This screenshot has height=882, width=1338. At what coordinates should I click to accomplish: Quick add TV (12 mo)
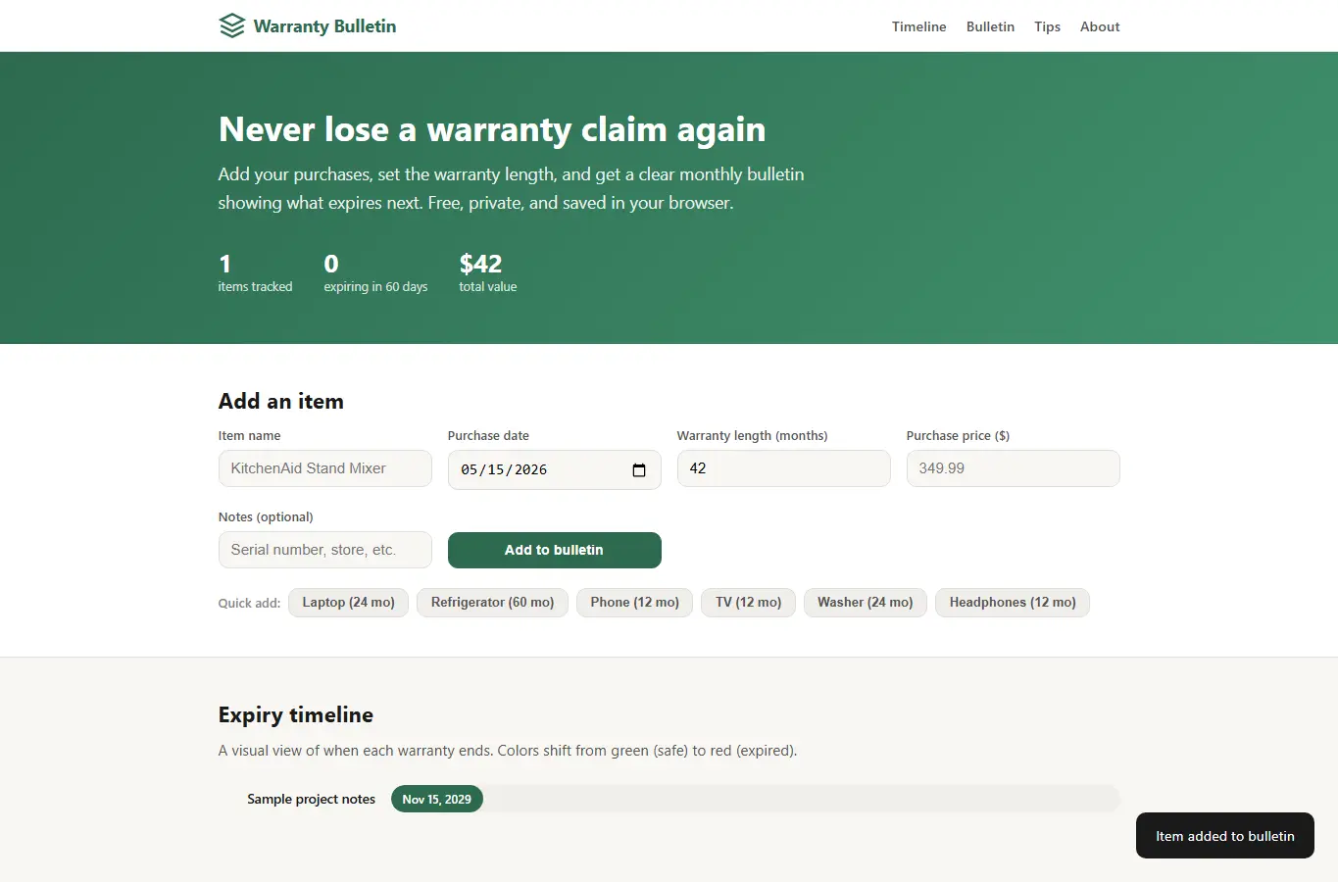coord(748,603)
